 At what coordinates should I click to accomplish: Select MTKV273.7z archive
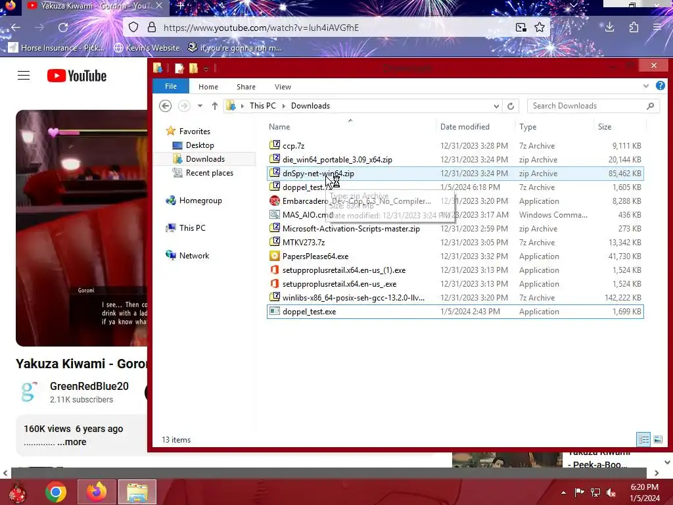point(455,242)
